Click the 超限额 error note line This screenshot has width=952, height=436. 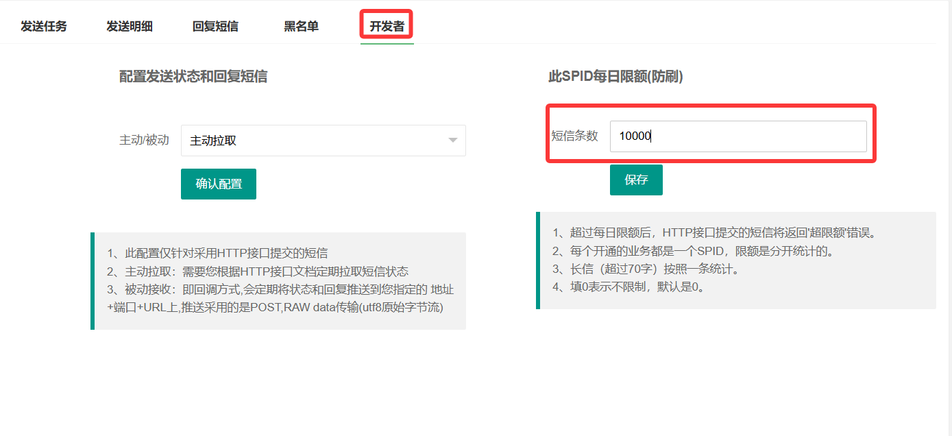pos(714,233)
